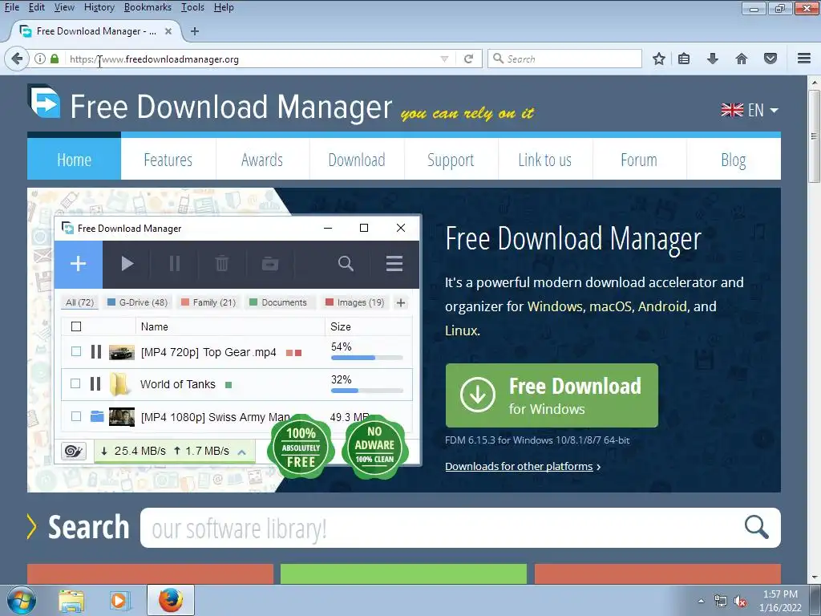Screen dimensions: 821x616
Task: Open the Forum tab
Action: 639,160
